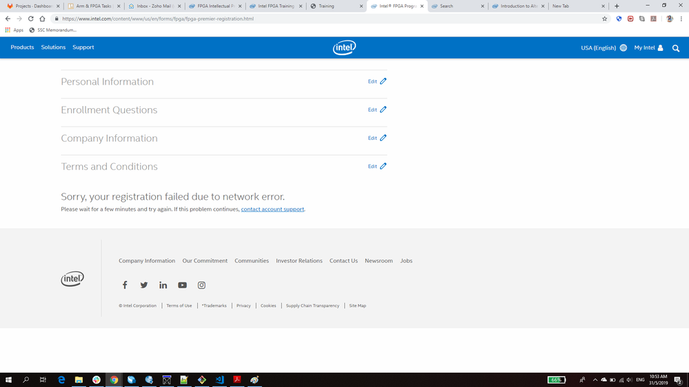Open Slack from the taskbar
The width and height of the screenshot is (689, 387).
coord(97,380)
